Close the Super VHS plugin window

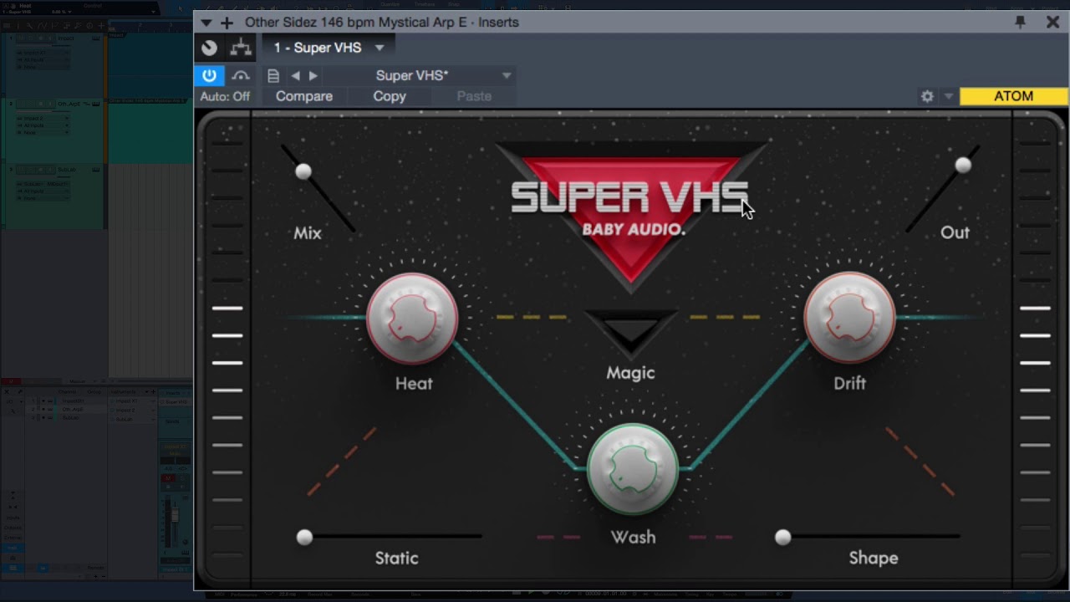[x=1053, y=23]
